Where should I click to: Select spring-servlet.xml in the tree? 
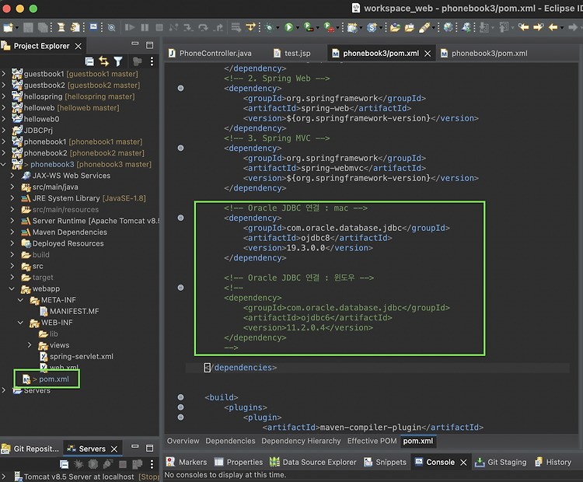coord(81,357)
